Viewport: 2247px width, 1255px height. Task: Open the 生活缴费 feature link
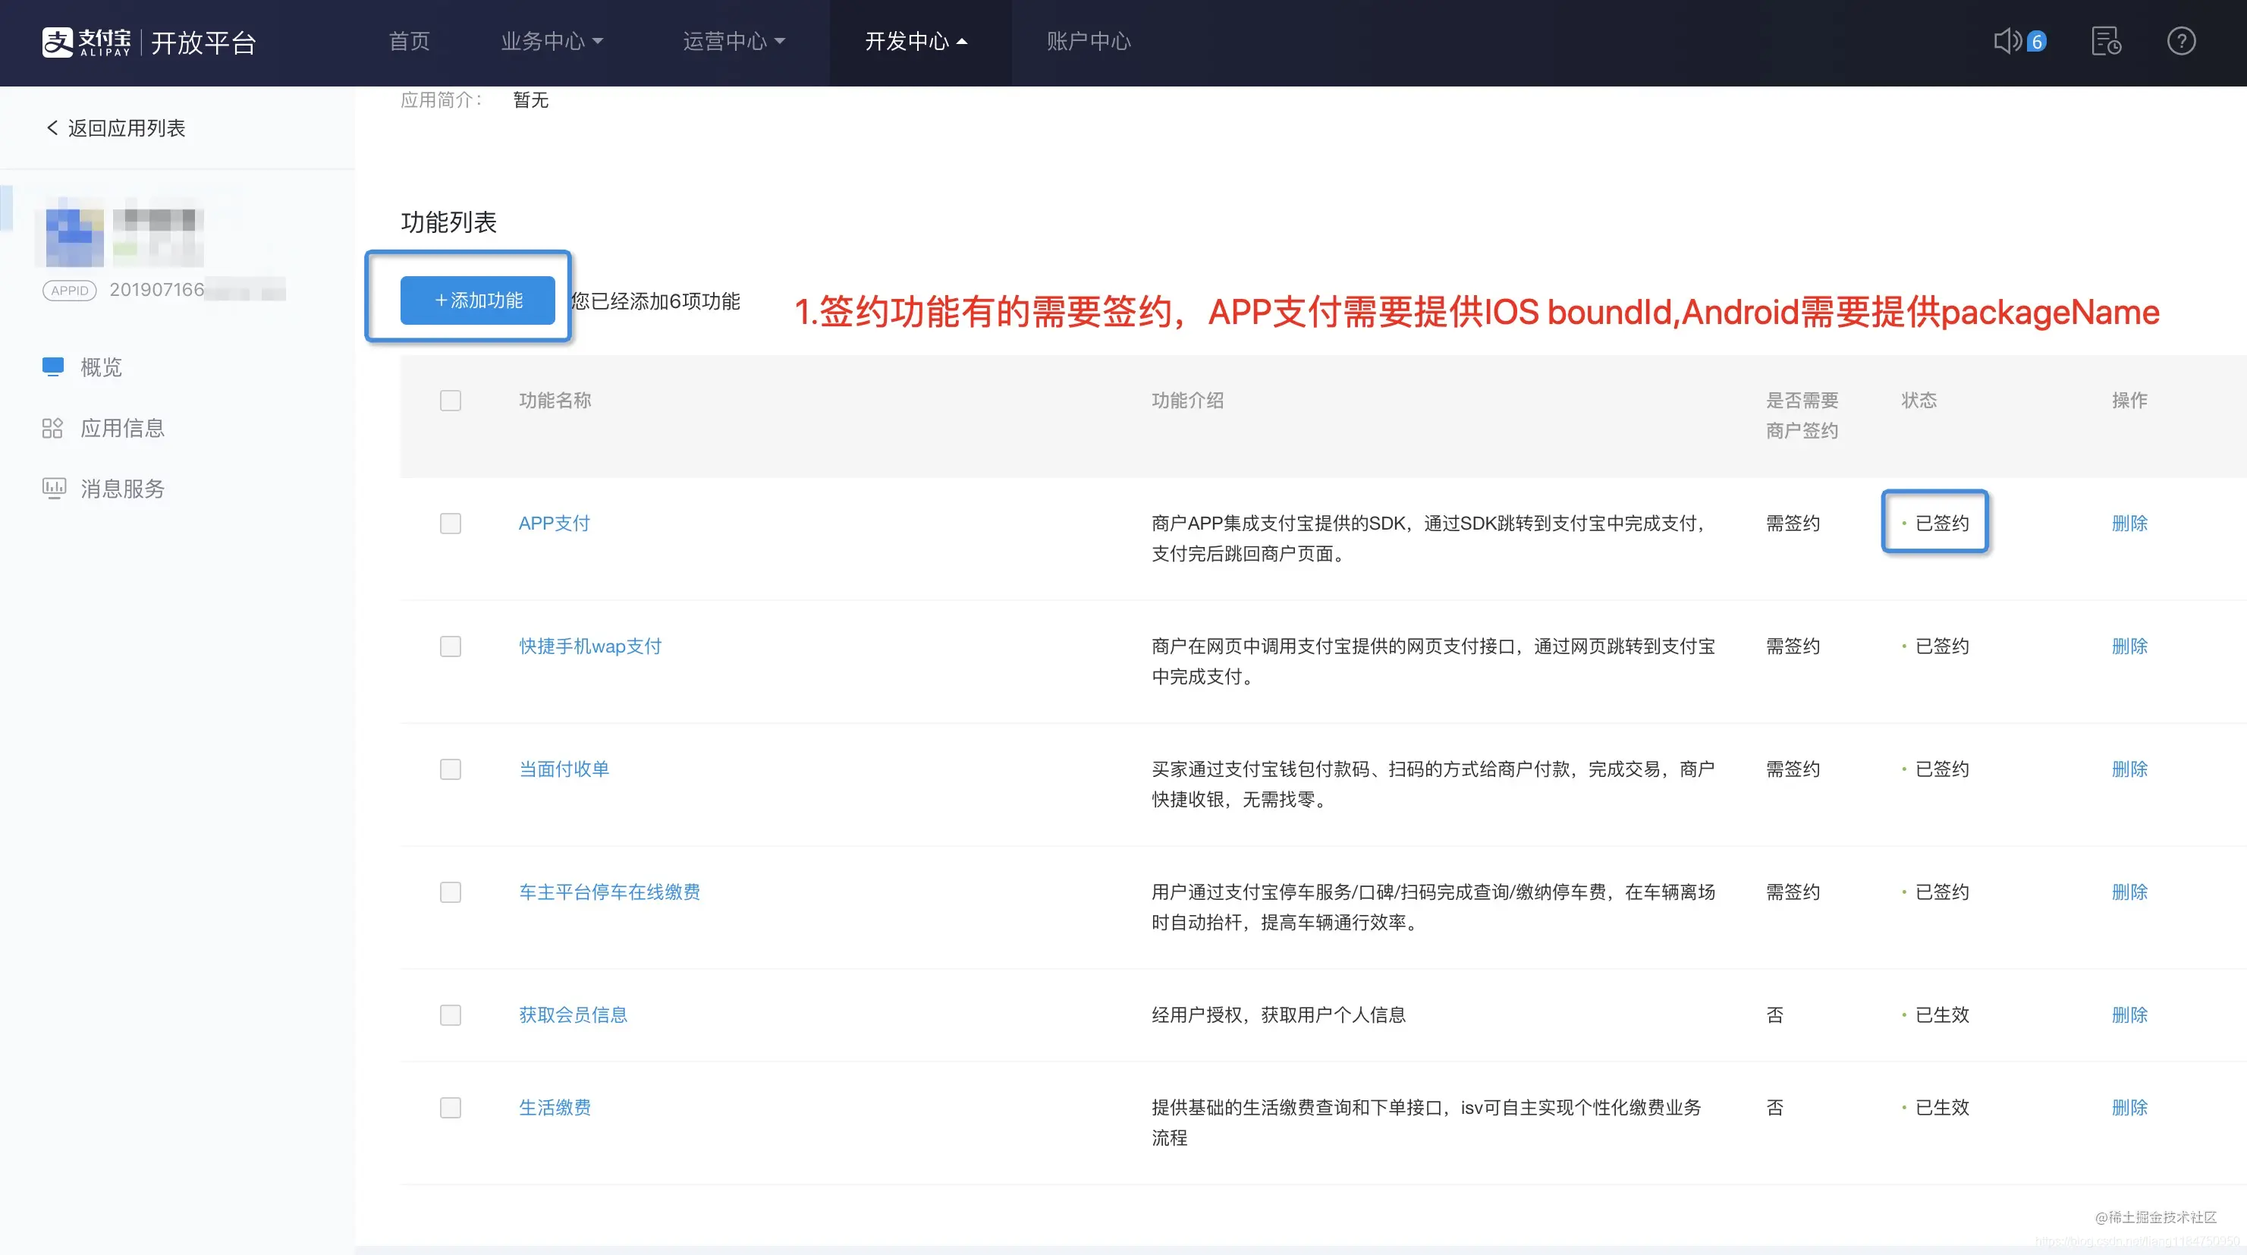click(555, 1109)
